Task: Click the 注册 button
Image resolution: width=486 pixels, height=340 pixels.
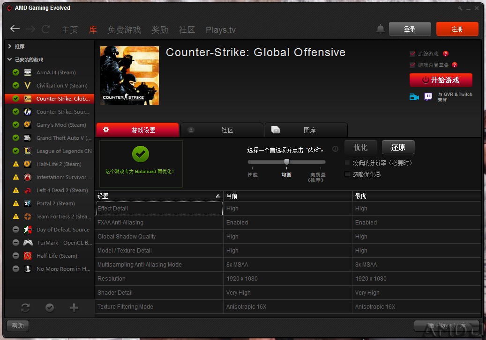Action: (x=457, y=29)
